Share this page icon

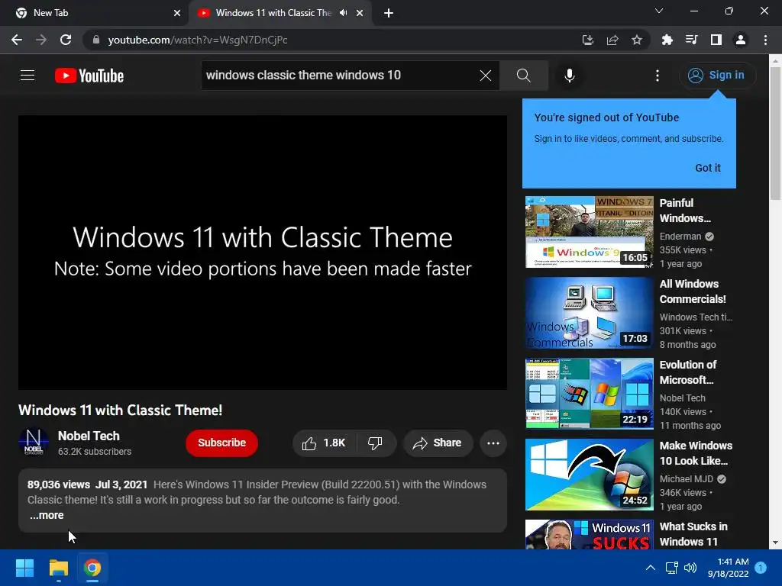(x=612, y=40)
